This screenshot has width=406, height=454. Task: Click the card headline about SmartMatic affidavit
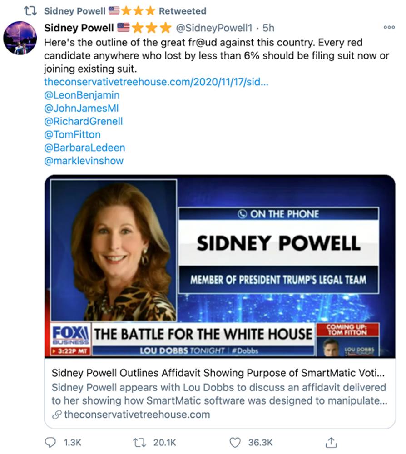(x=218, y=373)
